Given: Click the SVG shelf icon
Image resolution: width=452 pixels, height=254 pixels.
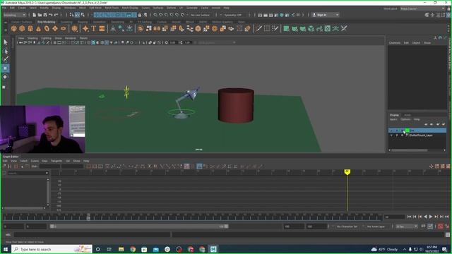Looking at the screenshot, I should coord(102,28).
